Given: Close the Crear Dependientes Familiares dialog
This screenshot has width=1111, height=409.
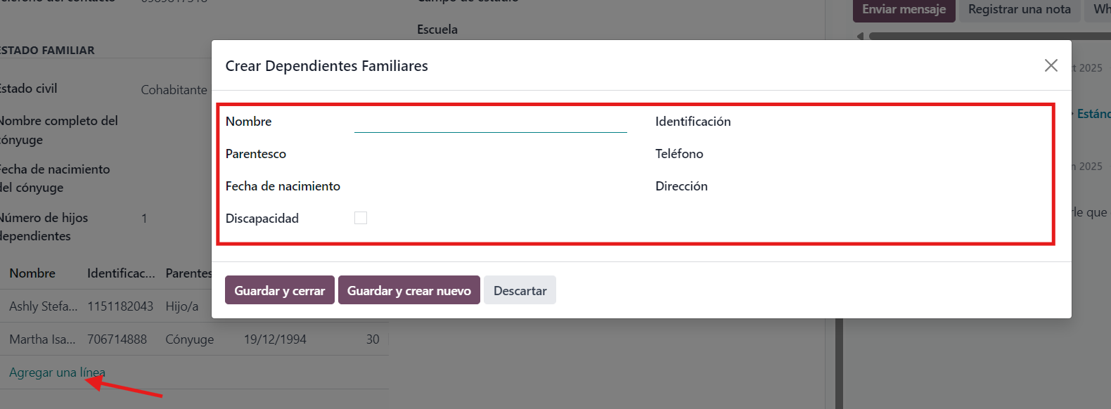Looking at the screenshot, I should click(1051, 65).
